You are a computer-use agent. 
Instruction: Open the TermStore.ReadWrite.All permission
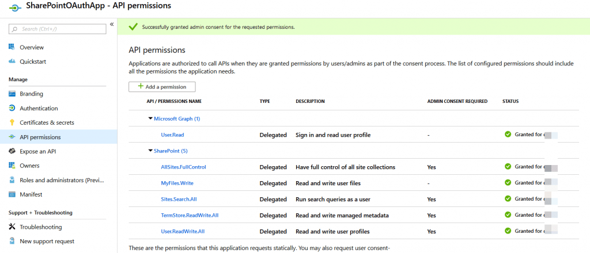tap(190, 216)
